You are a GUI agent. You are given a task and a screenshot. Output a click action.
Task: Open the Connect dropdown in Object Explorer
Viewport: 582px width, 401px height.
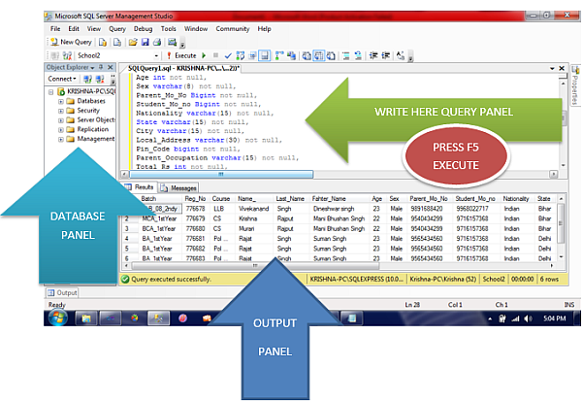click(62, 79)
